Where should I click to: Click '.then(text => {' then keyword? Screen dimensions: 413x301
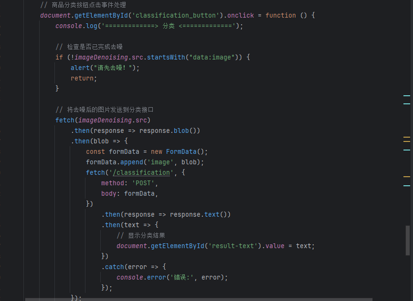coord(113,225)
